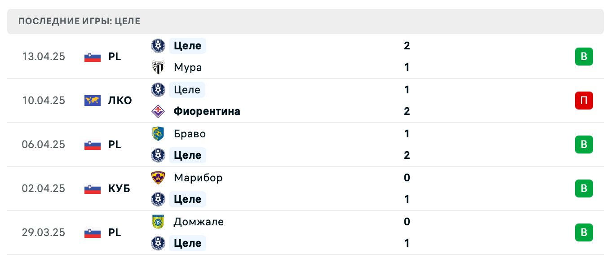The width and height of the screenshot is (611, 263).
Task: Click green В badge for 13.04.25 match
Action: point(584,57)
